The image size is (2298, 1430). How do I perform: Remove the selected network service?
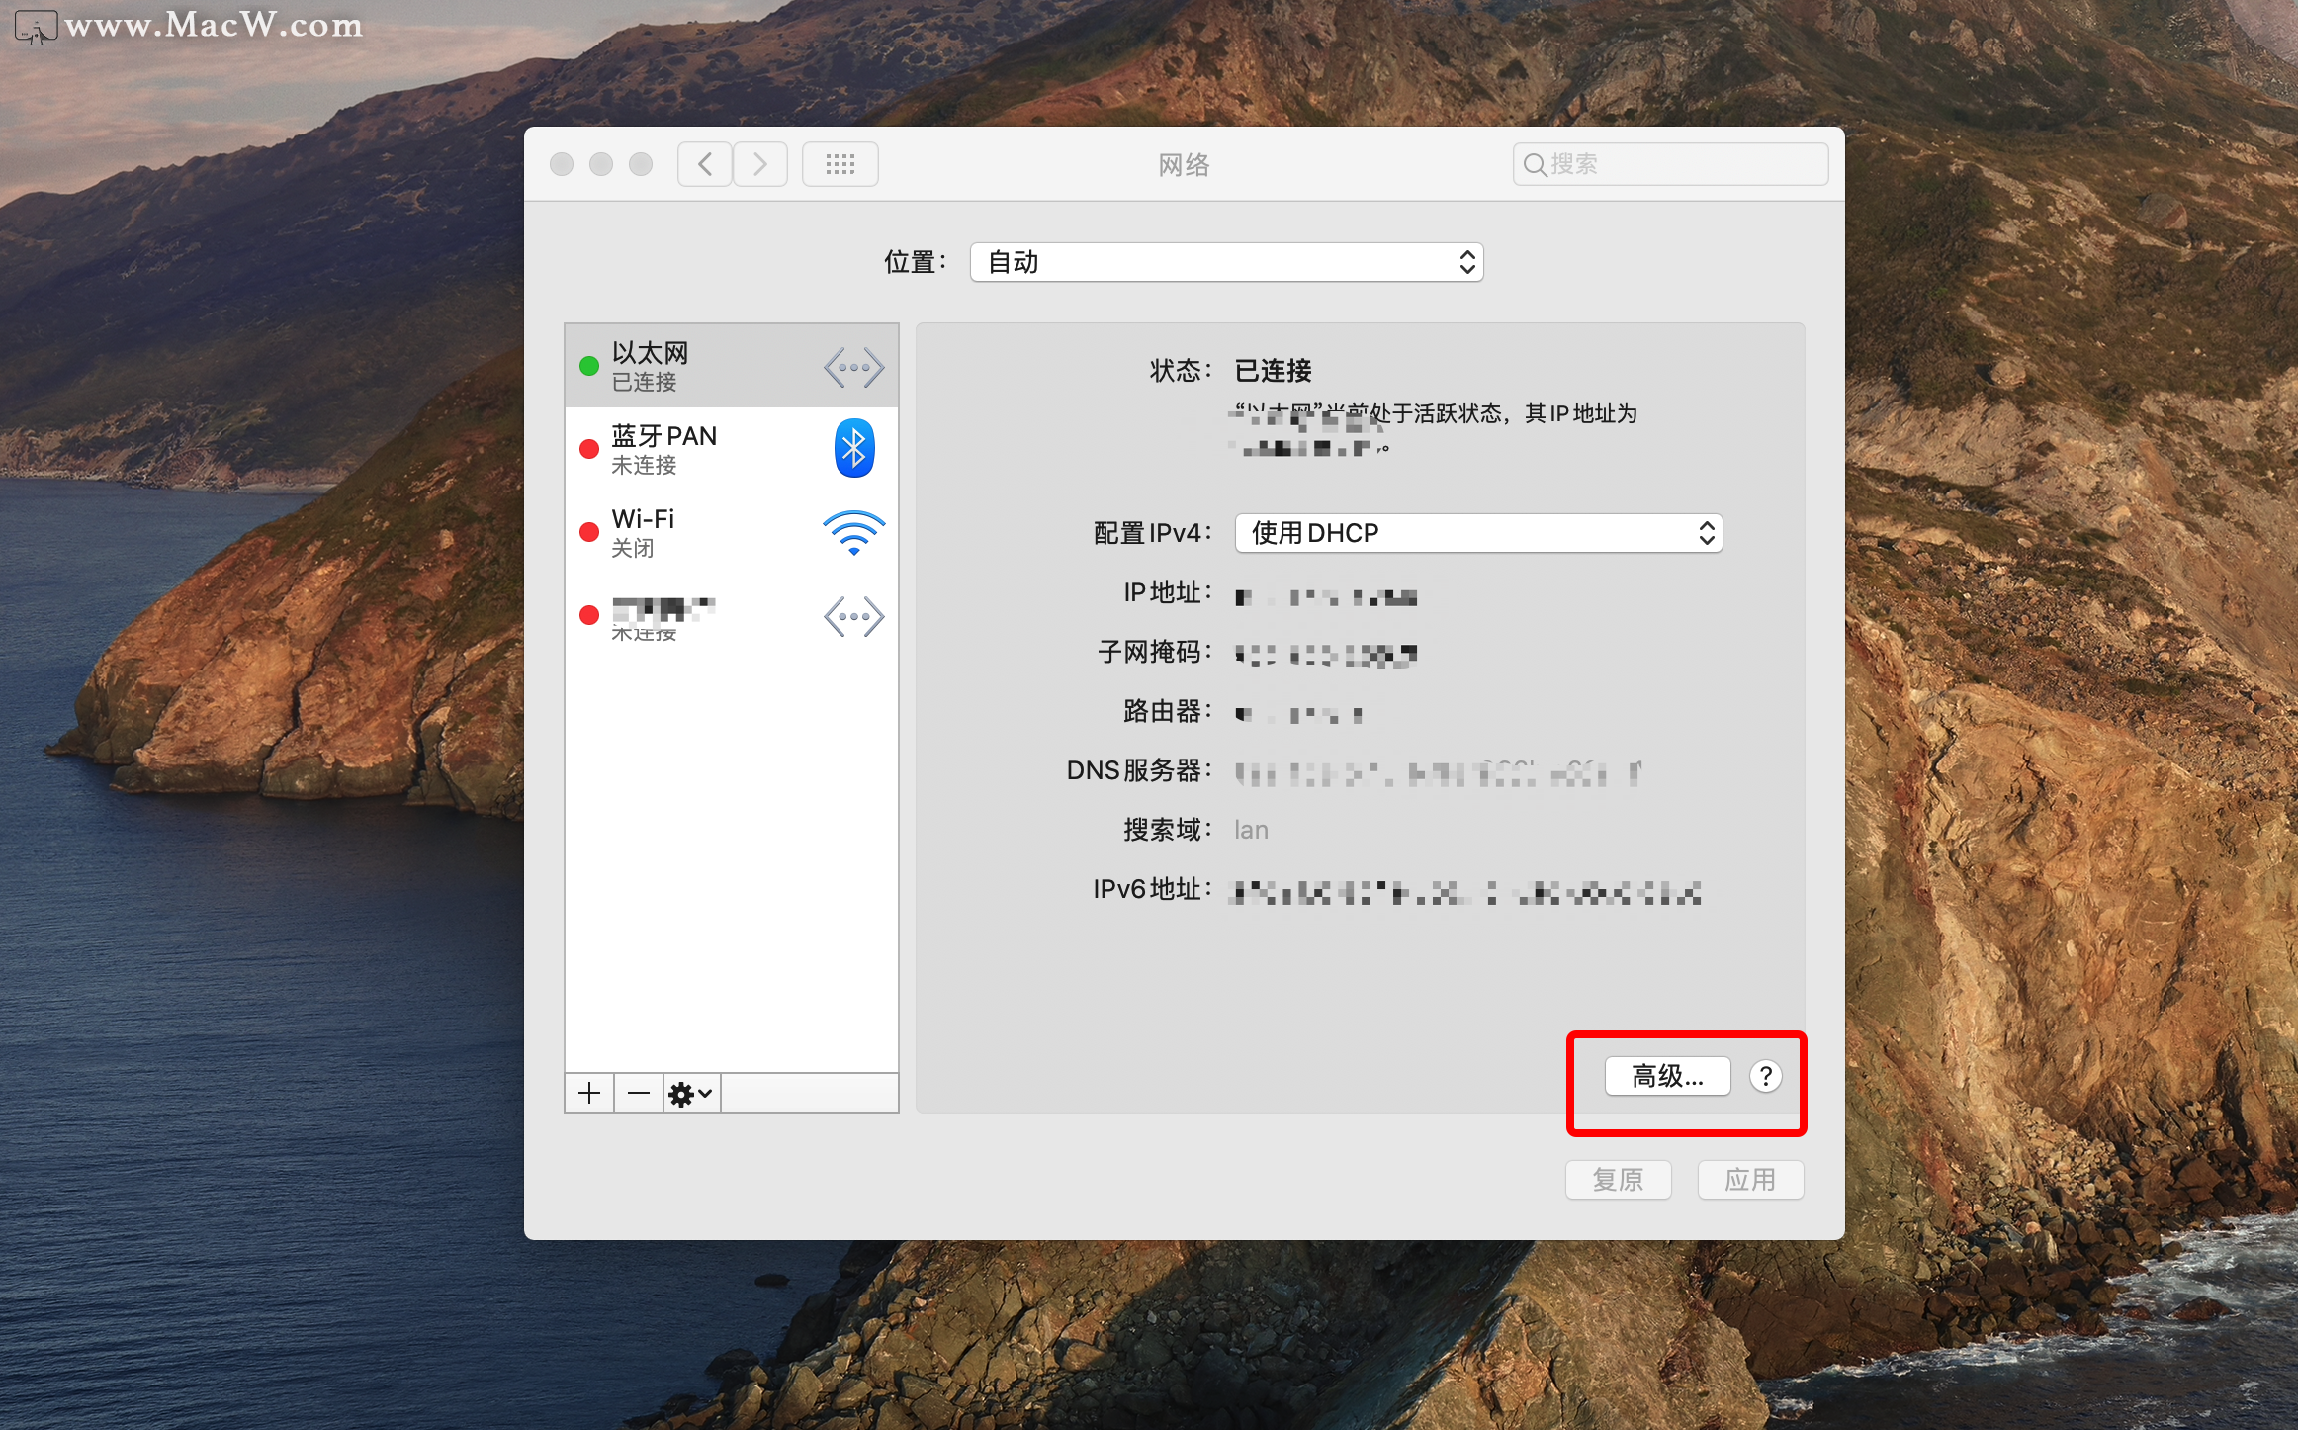(639, 1093)
